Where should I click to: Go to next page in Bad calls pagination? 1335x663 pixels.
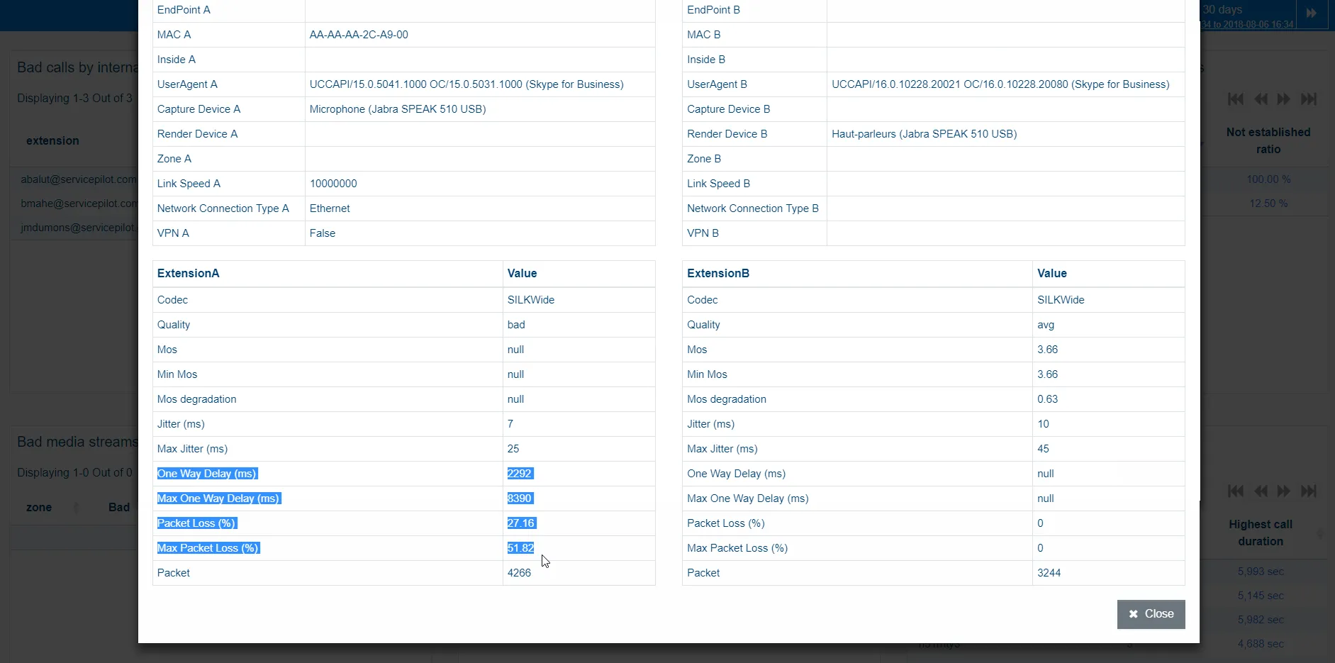[x=1284, y=99]
